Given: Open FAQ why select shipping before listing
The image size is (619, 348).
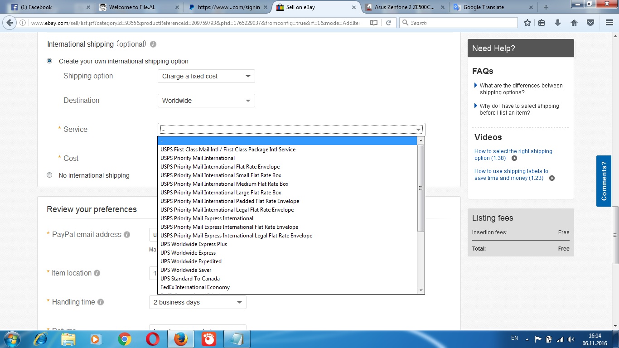Looking at the screenshot, I should [x=519, y=109].
